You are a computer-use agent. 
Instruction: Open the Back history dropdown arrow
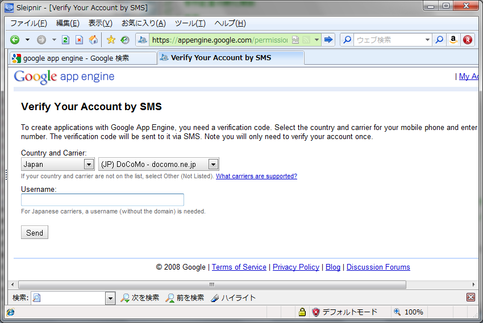click(x=27, y=40)
